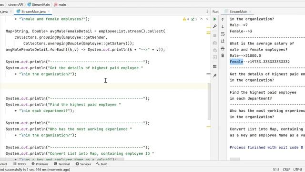305x172 pixels.
Task: Rerun StreamMain with the green play icon
Action: pos(215,19)
